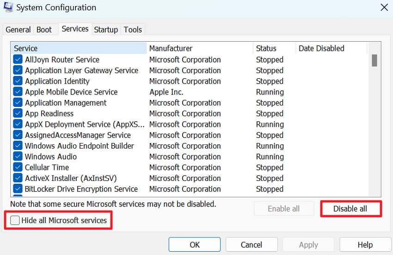
Task: Select the Apple Mobile Device Service name
Action: click(71, 92)
